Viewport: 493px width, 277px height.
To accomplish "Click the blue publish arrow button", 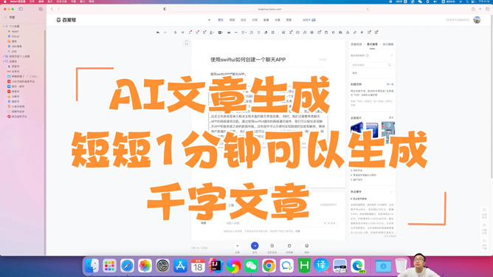I will pos(255,245).
